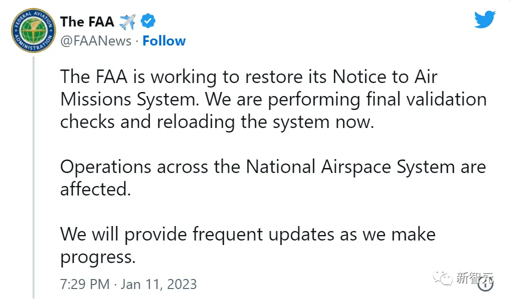Click the word 'affected.' in the tweet

pyautogui.click(x=95, y=189)
